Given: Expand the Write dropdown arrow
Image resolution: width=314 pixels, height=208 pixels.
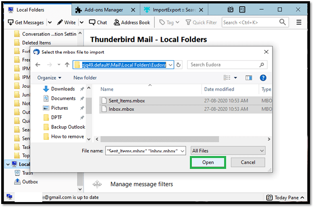Looking at the screenshot, I should point(81,23).
